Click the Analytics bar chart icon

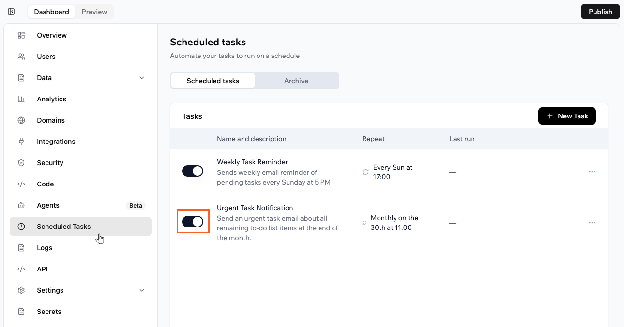point(21,99)
